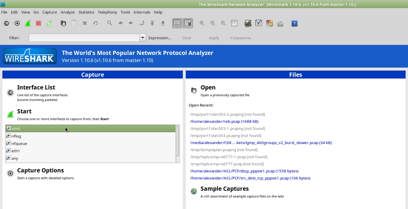Toggle packet list colorize button
The width and height of the screenshot is (408, 209).
[x=177, y=23]
